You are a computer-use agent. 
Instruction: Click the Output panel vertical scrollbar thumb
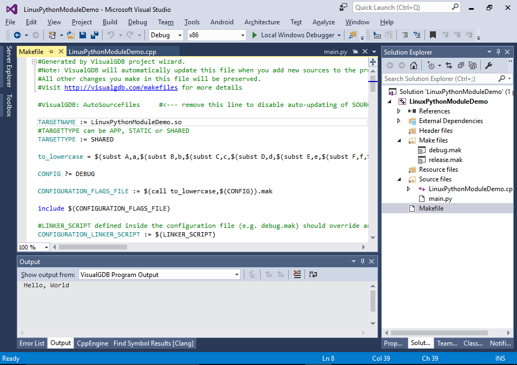point(373,301)
